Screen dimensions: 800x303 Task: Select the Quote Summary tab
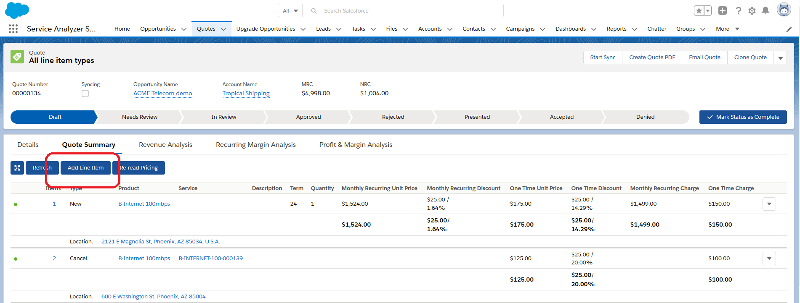(x=89, y=145)
